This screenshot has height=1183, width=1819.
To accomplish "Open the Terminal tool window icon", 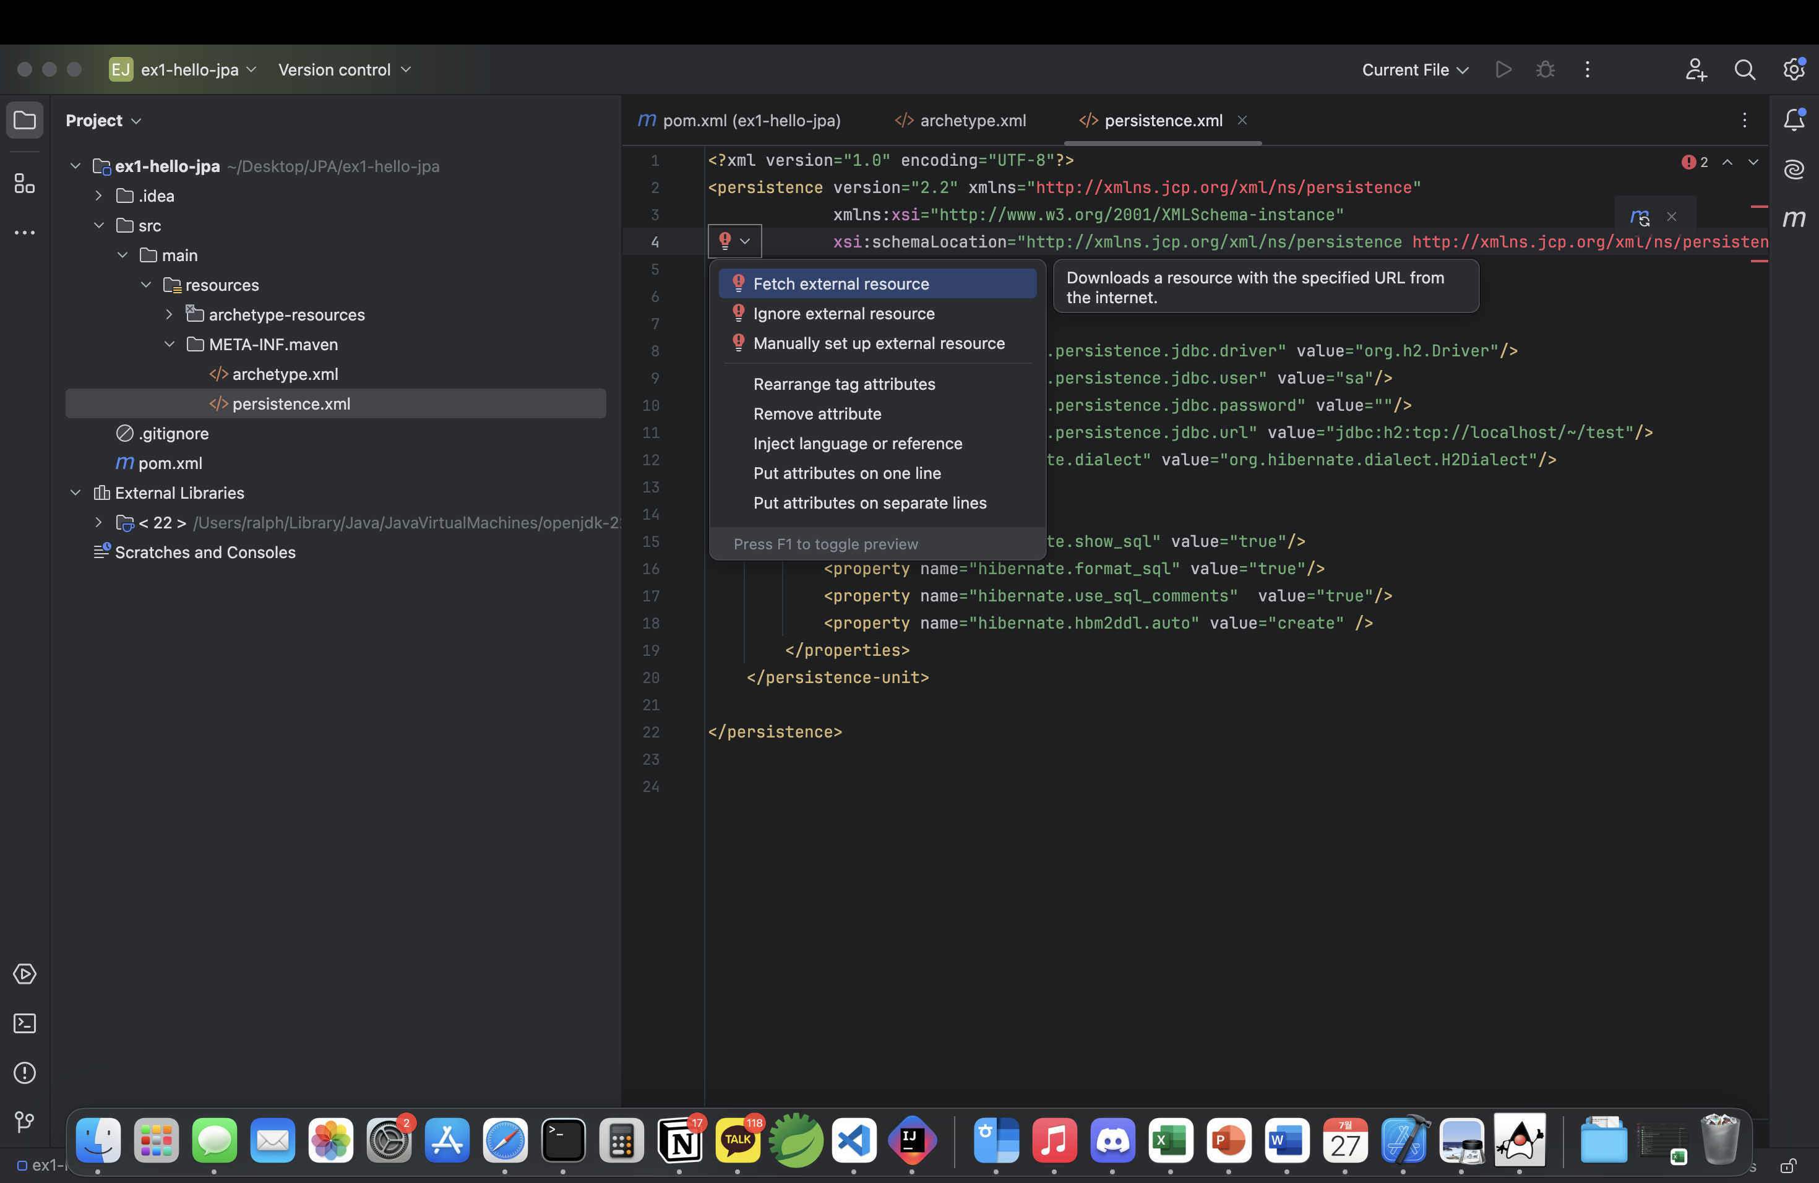I will 25,1023.
